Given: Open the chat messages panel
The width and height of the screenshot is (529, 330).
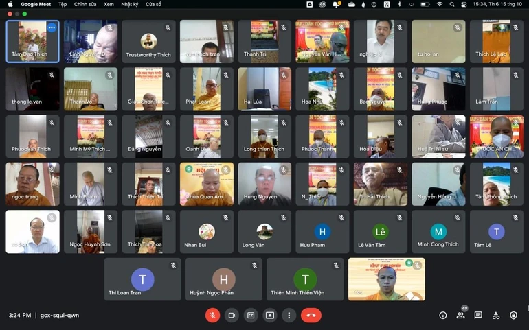Looking at the screenshot, I should tap(478, 315).
